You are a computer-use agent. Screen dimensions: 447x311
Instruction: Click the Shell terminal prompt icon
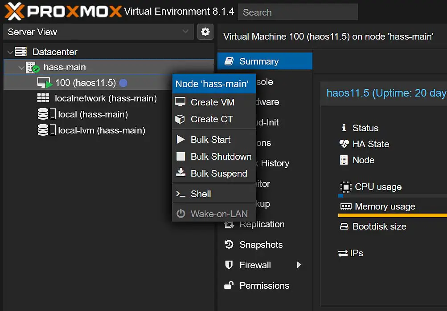click(181, 194)
